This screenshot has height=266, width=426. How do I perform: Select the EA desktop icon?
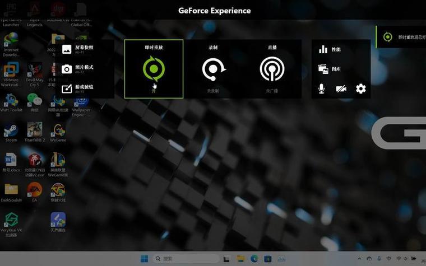coord(35,192)
